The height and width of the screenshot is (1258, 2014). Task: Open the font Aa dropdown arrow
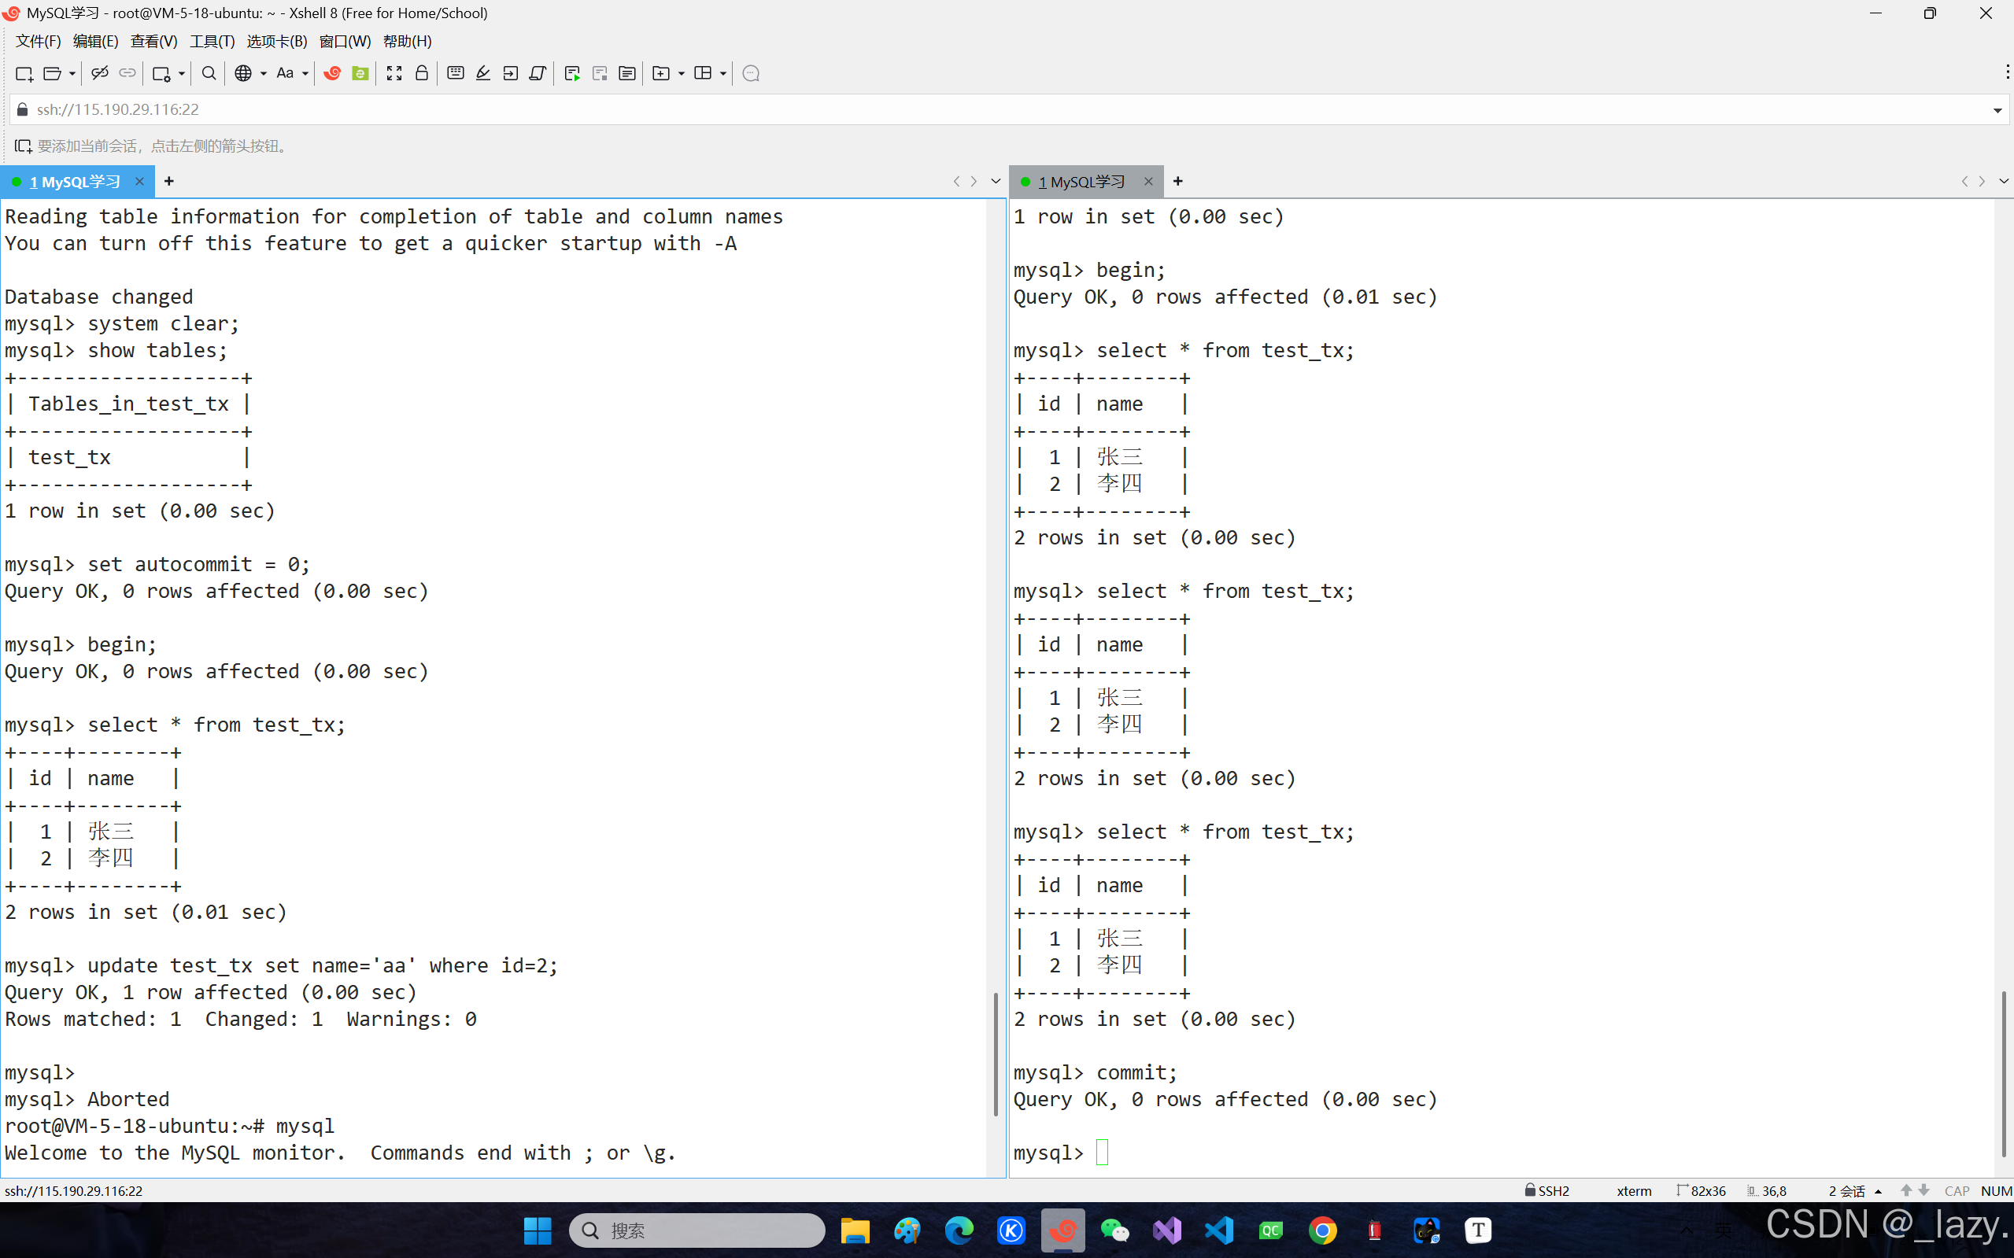[305, 73]
